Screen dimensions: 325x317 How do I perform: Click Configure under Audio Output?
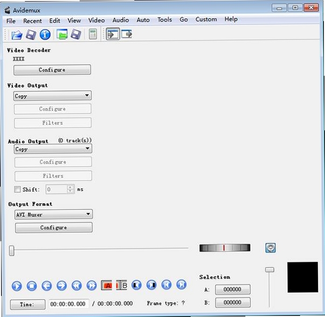[x=53, y=162]
